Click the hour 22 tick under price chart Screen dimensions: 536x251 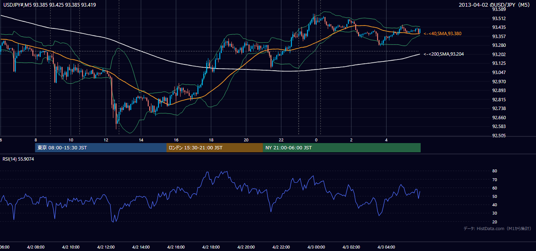[x=281, y=140]
